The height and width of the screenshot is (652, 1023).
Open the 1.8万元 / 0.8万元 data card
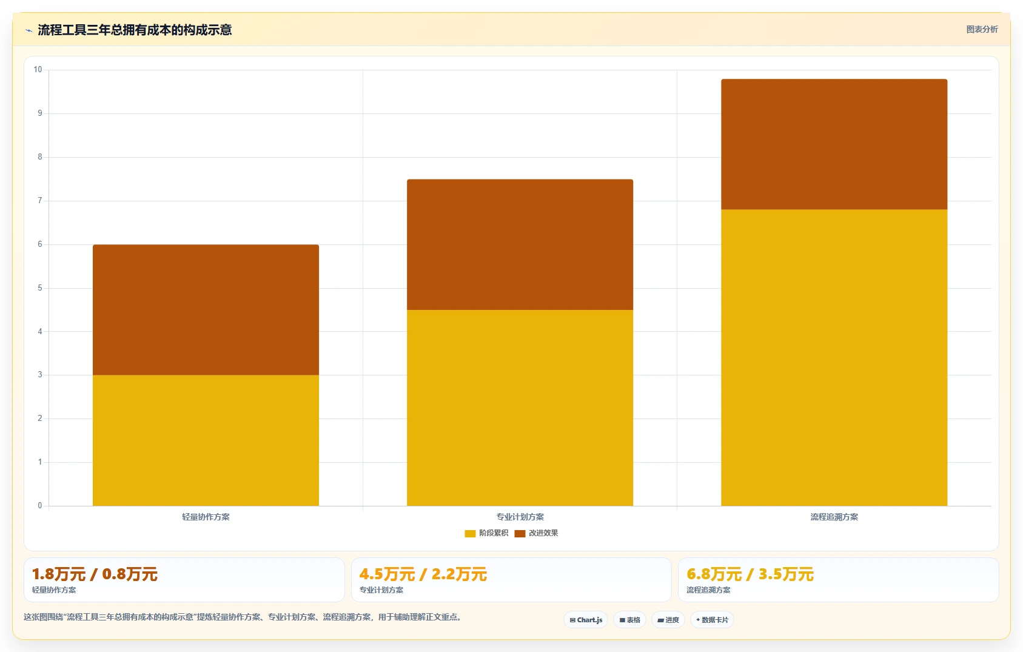184,580
